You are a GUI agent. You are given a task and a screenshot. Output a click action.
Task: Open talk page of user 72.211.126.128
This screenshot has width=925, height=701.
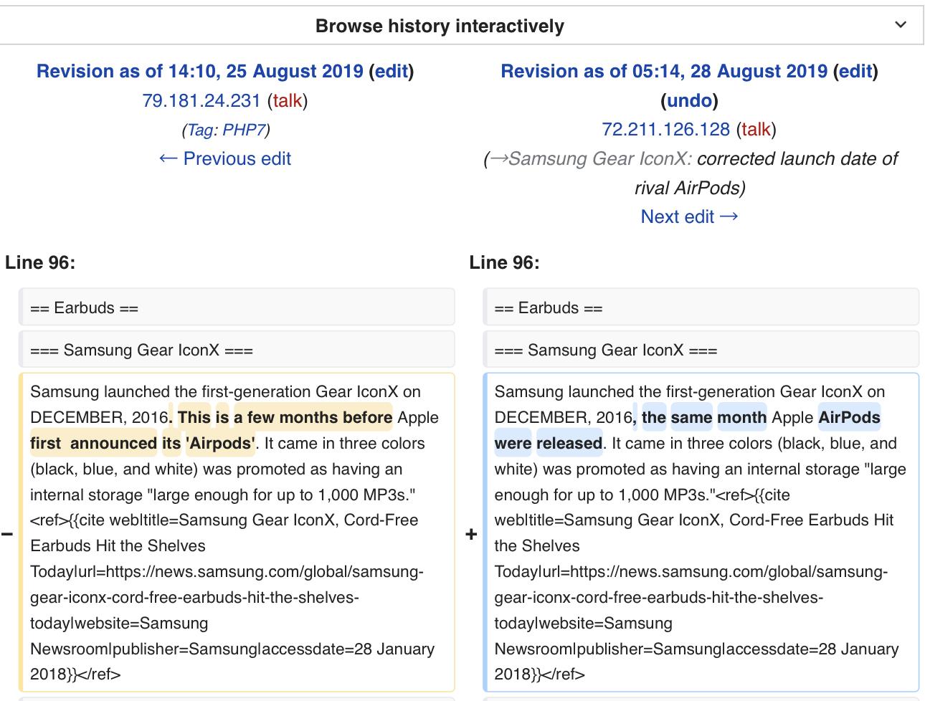tap(756, 130)
